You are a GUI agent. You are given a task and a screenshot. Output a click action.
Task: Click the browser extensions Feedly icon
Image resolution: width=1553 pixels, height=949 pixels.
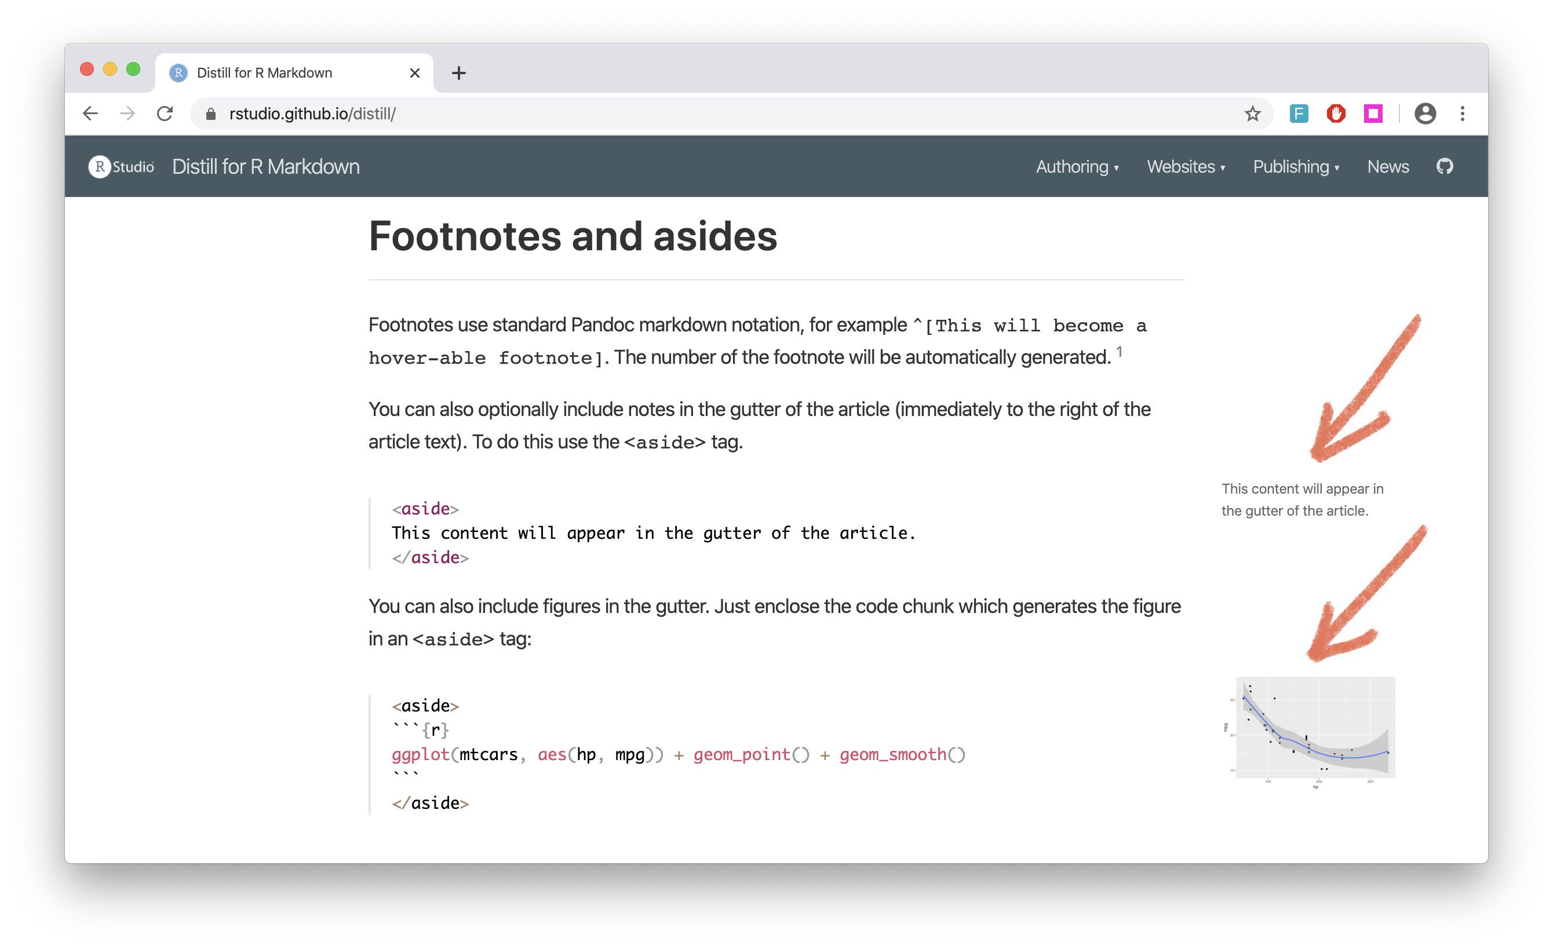(1298, 112)
